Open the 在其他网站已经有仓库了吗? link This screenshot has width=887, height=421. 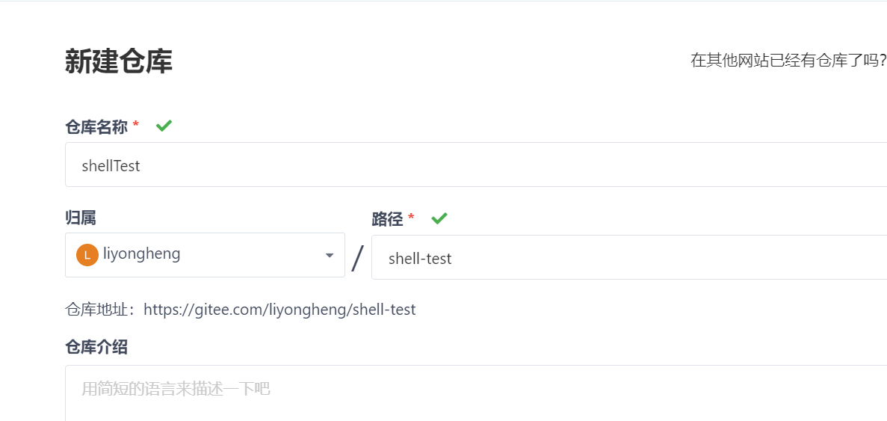[x=788, y=61]
